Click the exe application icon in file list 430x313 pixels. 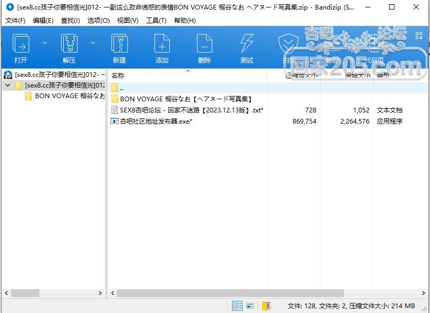(114, 121)
